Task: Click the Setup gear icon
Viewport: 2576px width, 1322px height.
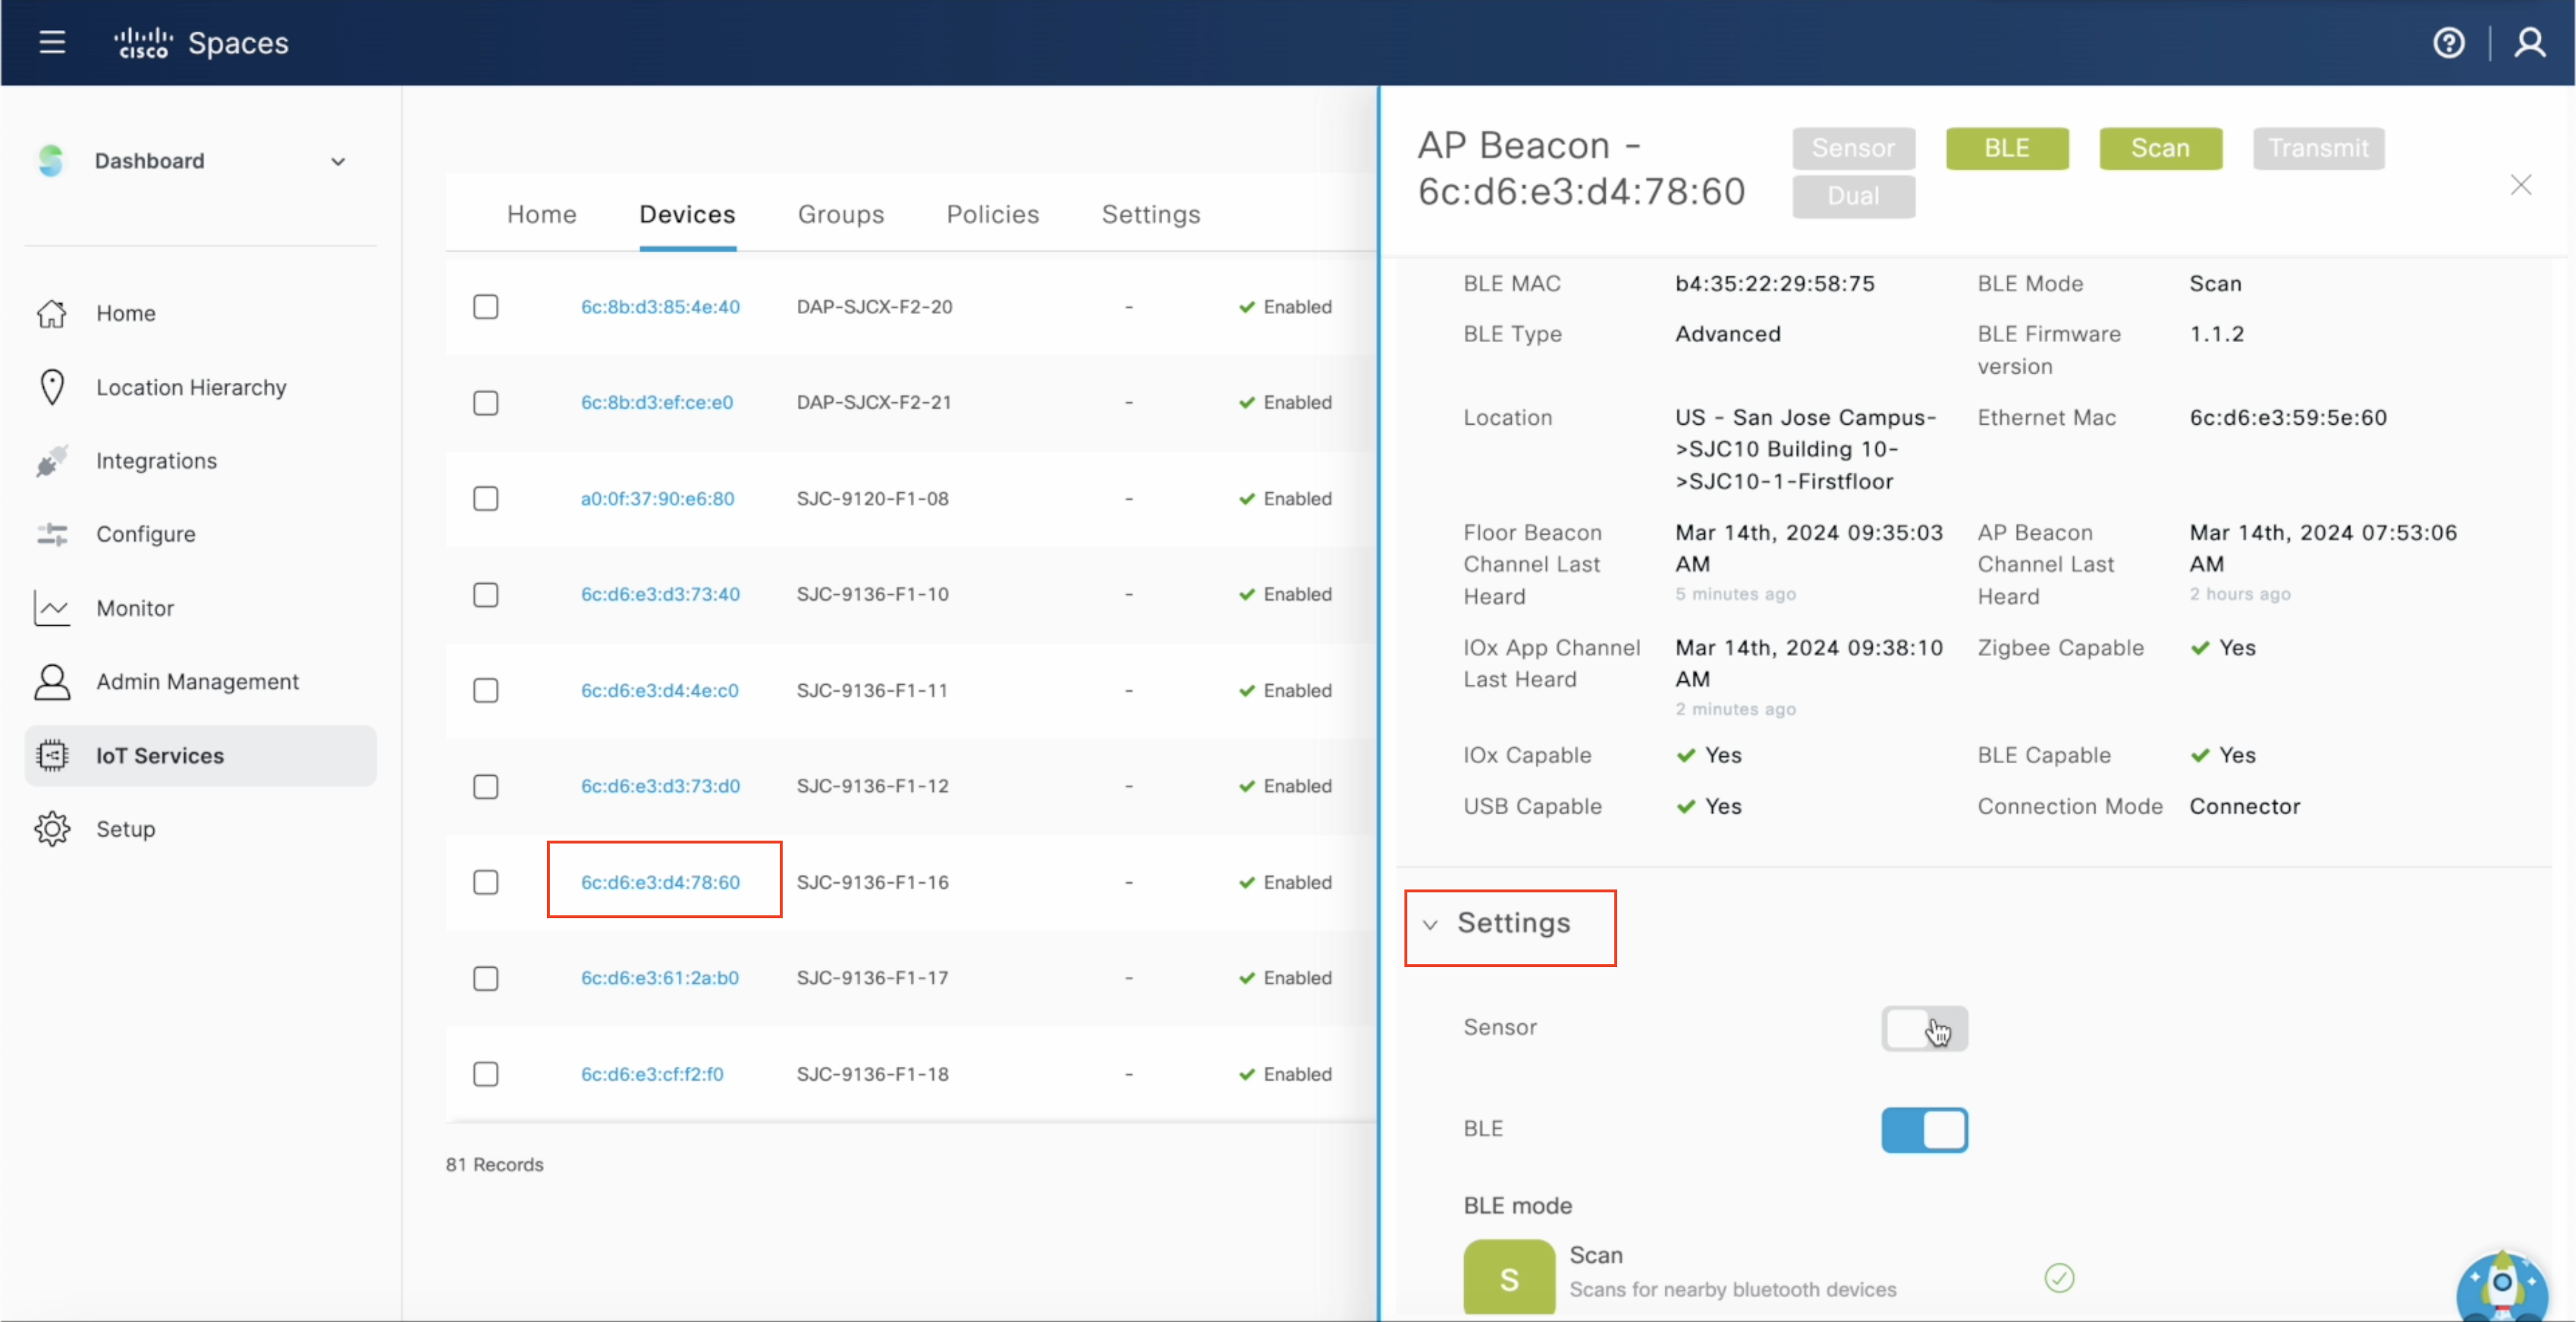Action: [52, 829]
